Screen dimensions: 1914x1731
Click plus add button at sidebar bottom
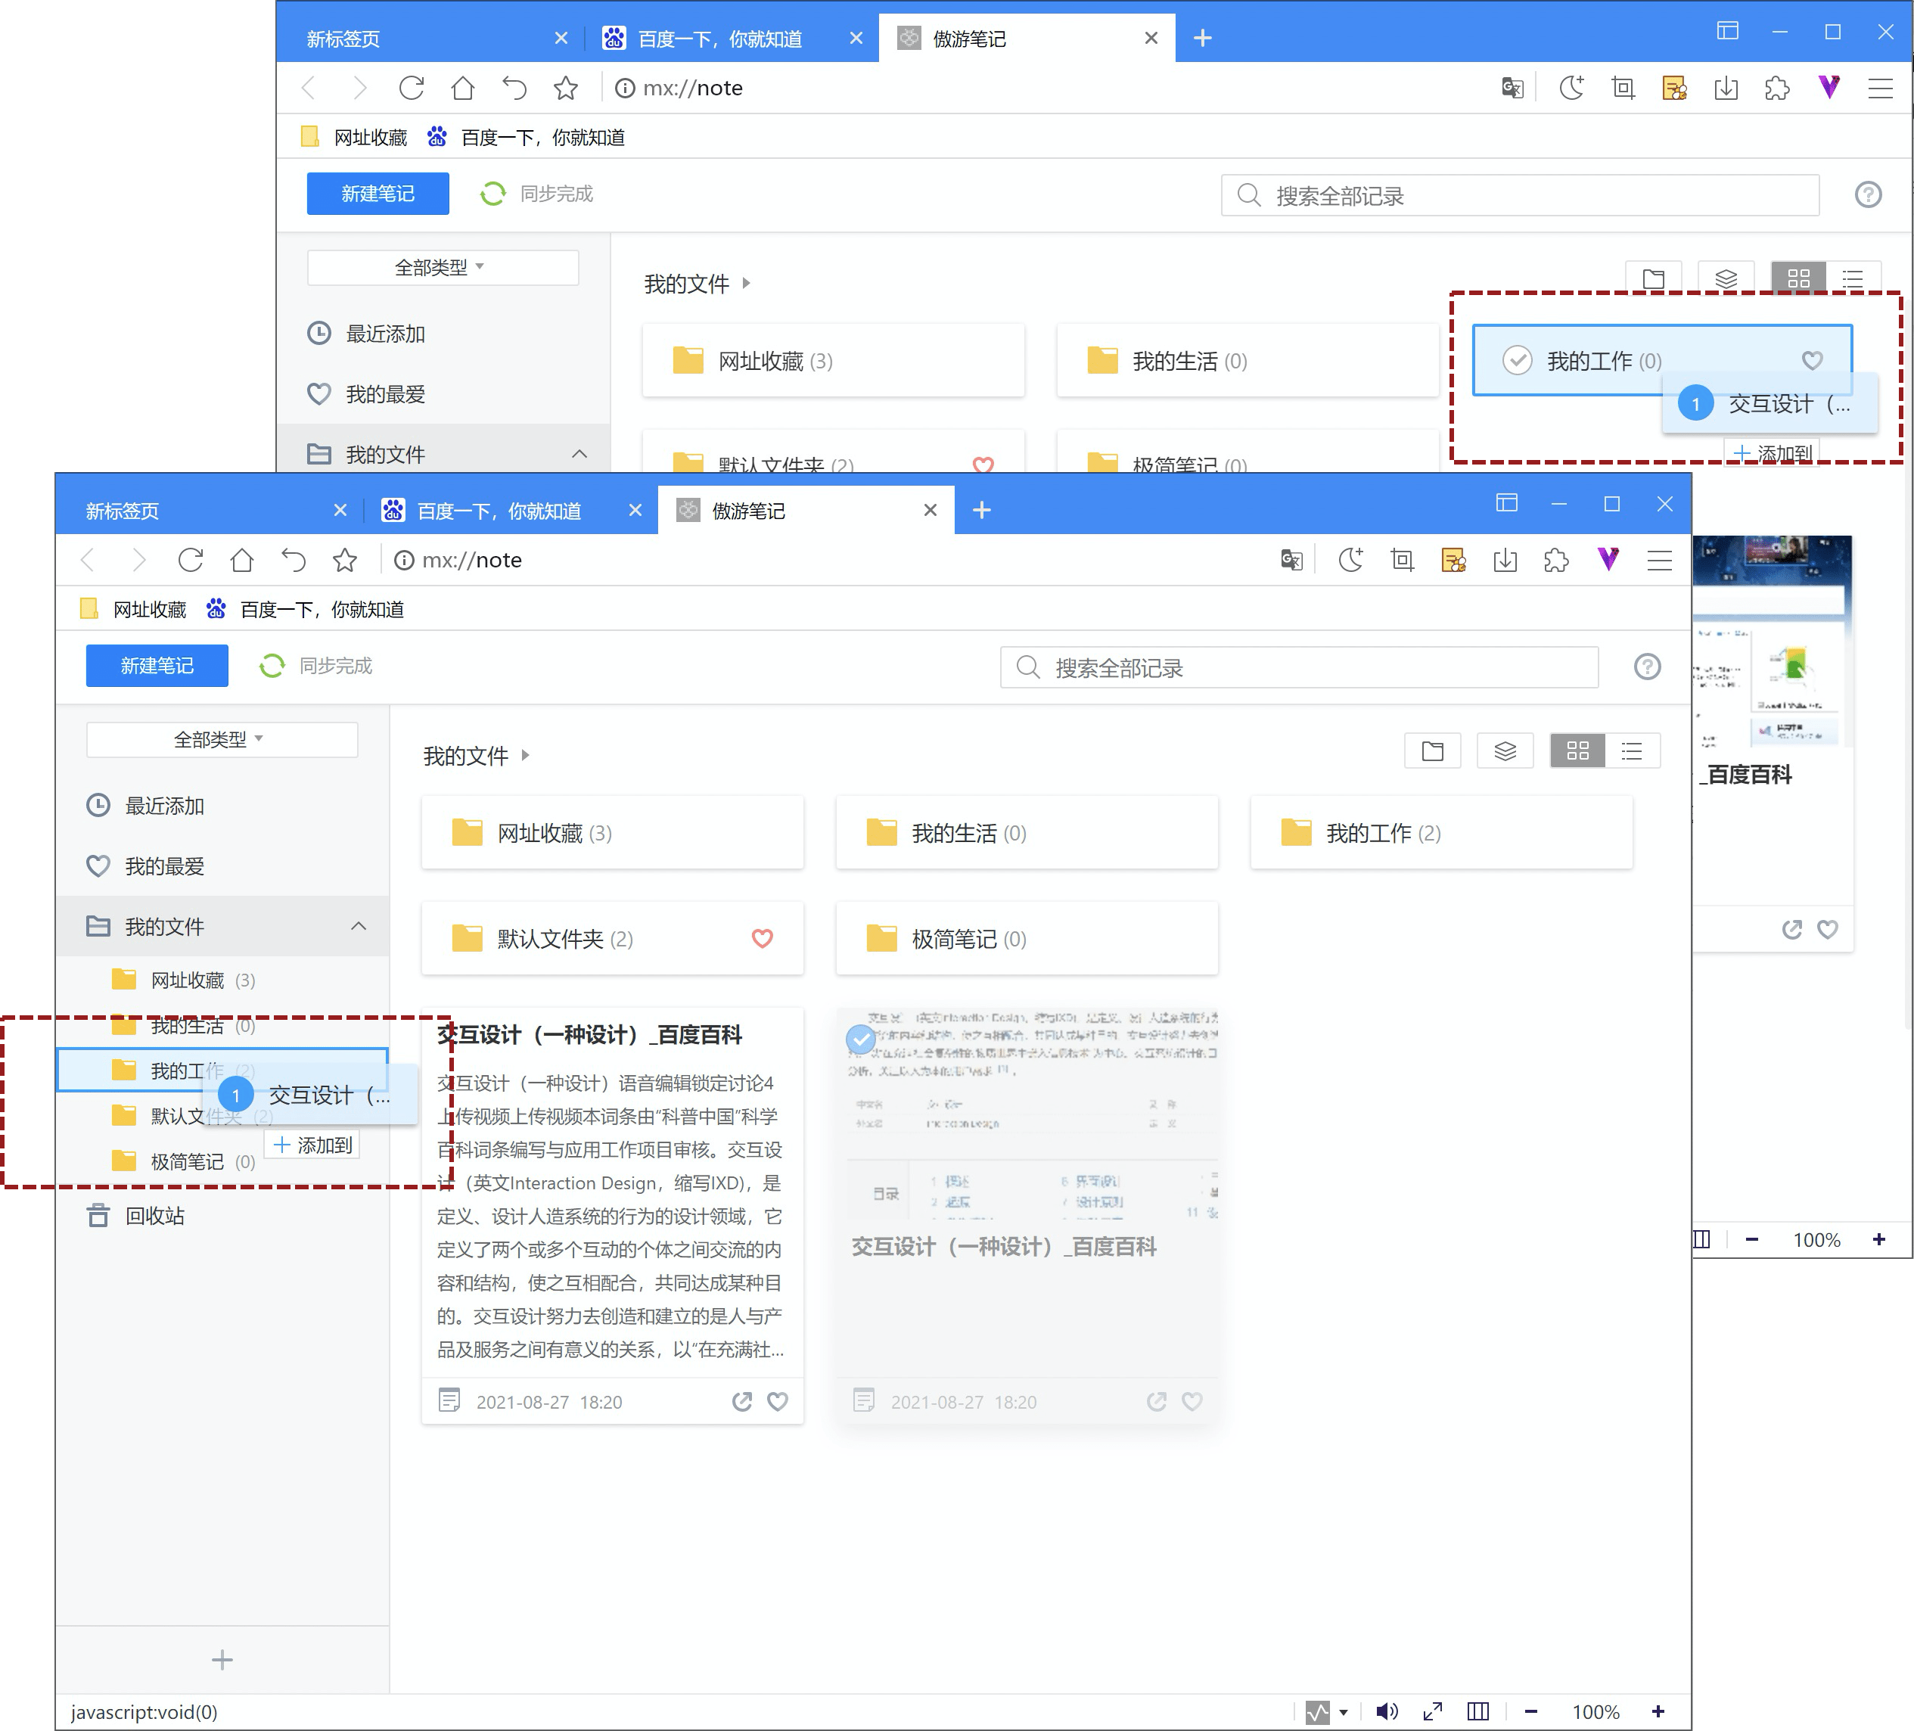coord(222,1659)
